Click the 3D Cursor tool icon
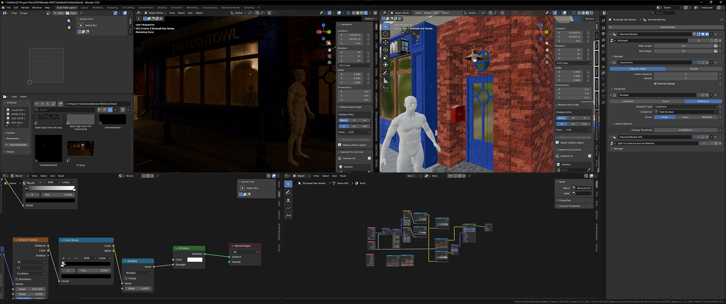 pyautogui.click(x=385, y=34)
